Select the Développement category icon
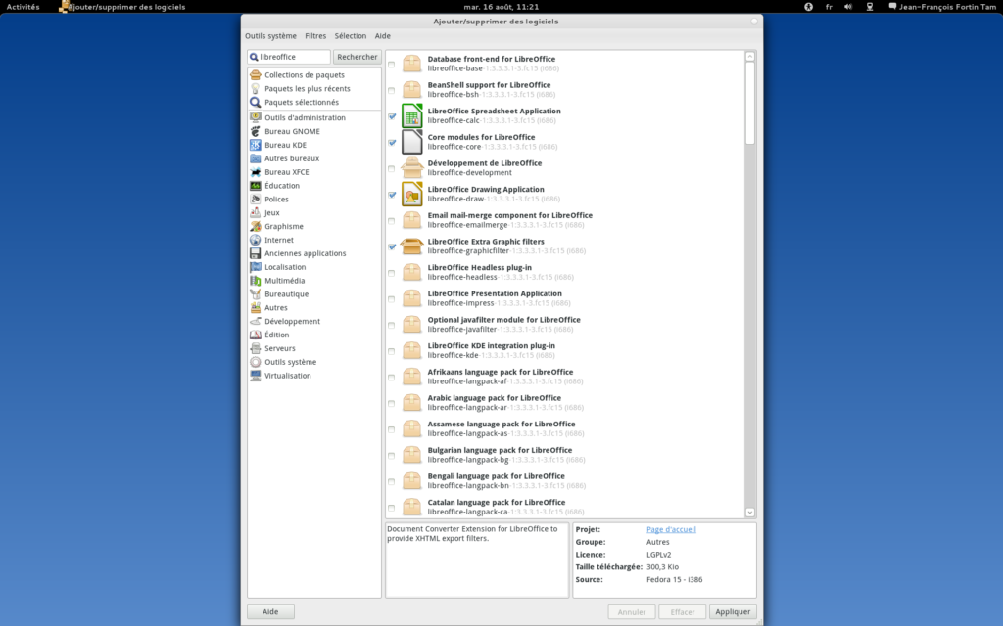 click(256, 321)
